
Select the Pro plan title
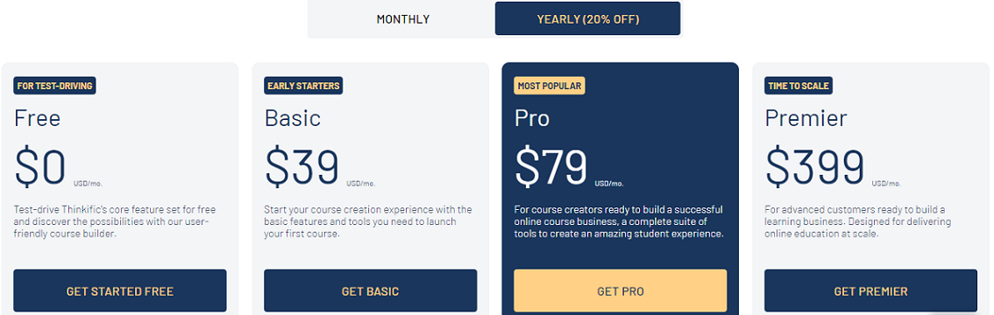coord(532,118)
